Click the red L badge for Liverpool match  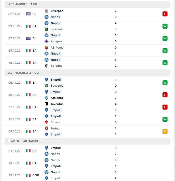(165, 14)
